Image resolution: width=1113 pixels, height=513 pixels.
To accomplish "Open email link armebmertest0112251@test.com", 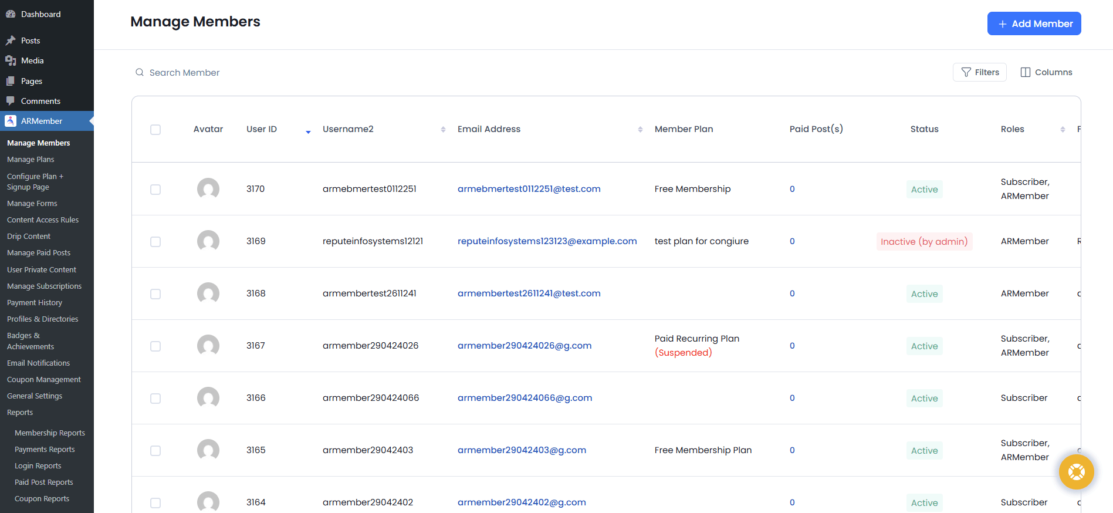I will [529, 189].
